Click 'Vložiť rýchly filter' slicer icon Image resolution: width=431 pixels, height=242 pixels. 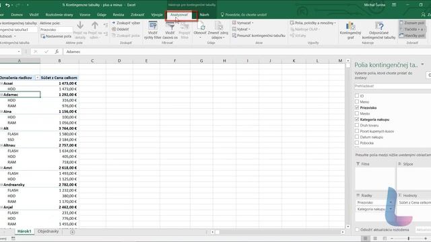pyautogui.click(x=153, y=30)
